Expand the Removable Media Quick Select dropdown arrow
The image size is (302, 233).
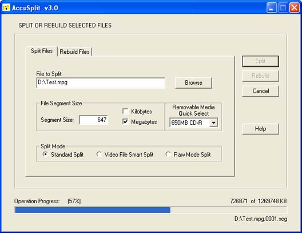pos(213,123)
